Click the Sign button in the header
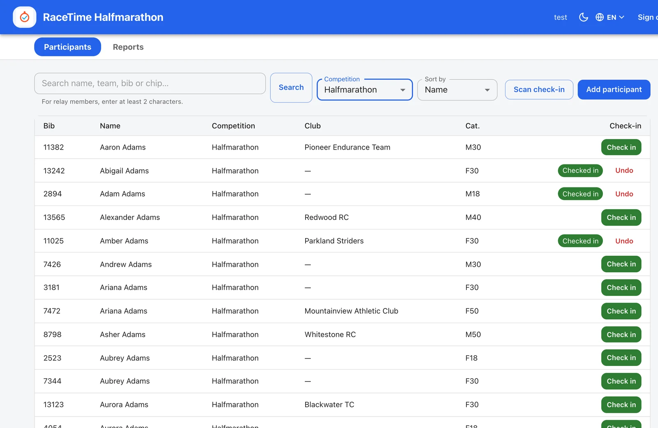 tap(647, 17)
